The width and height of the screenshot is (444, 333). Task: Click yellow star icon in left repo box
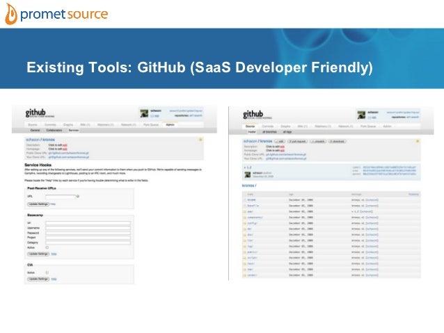(x=200, y=140)
